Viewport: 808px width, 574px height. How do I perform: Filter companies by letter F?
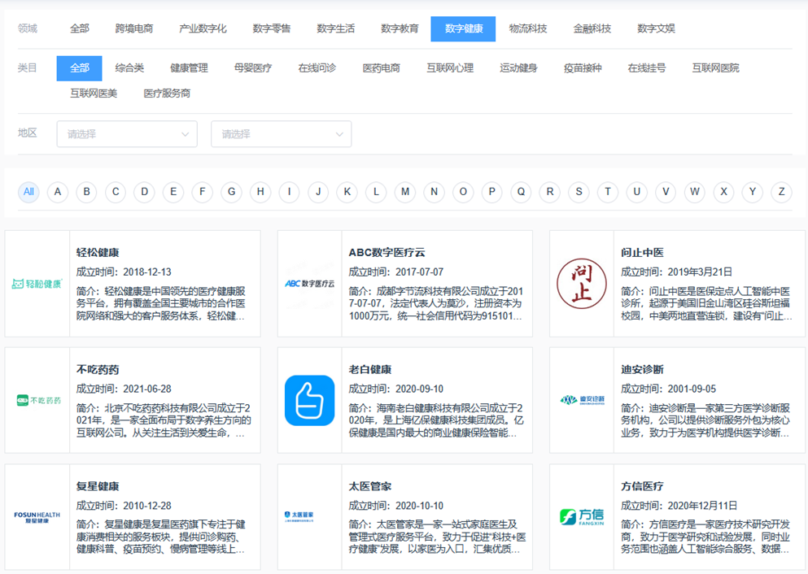click(x=202, y=192)
